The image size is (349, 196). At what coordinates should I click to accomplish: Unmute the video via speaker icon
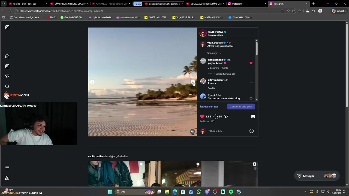192,131
